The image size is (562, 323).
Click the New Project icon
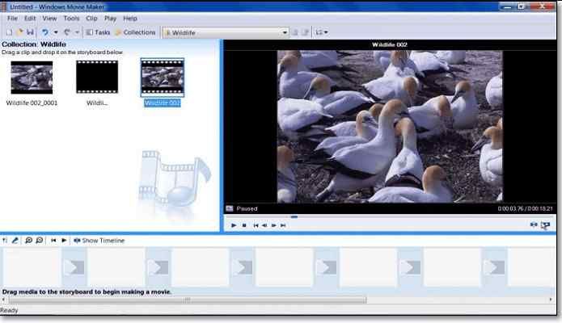pyautogui.click(x=9, y=32)
